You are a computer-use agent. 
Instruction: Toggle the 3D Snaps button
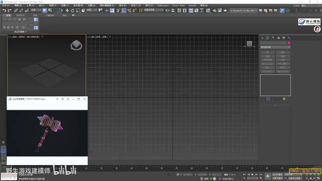pyautogui.click(x=118, y=11)
